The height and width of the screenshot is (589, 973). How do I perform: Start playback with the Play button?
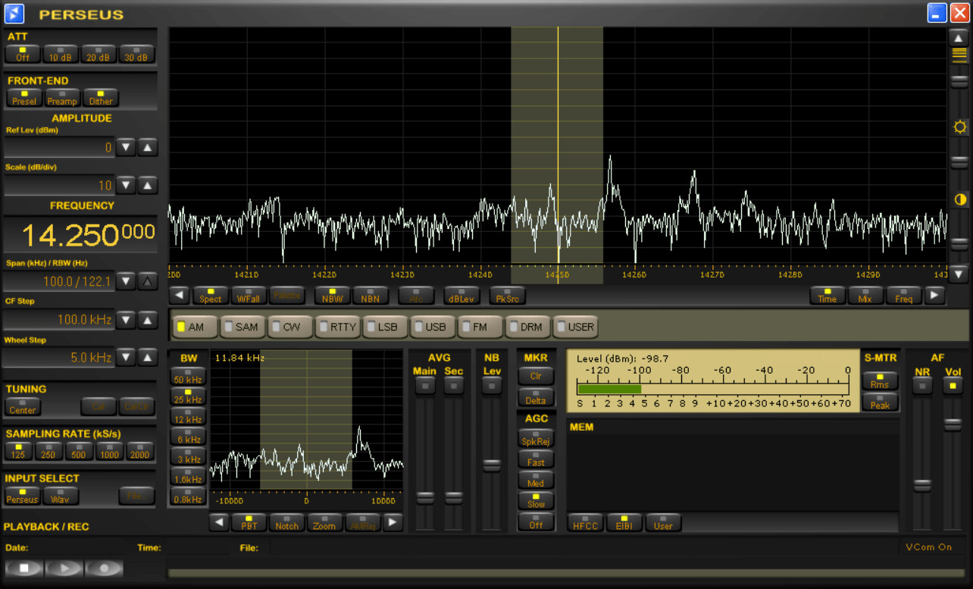[x=64, y=568]
